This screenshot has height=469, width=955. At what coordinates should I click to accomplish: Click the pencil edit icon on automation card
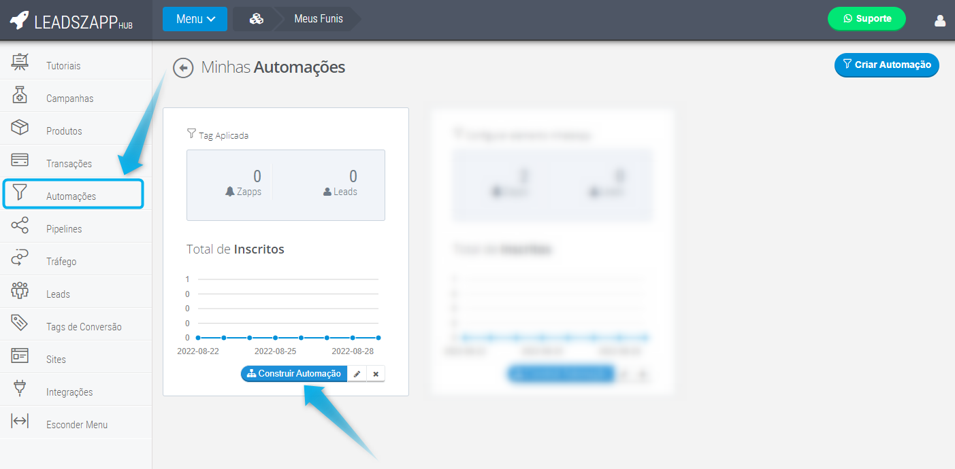[357, 374]
